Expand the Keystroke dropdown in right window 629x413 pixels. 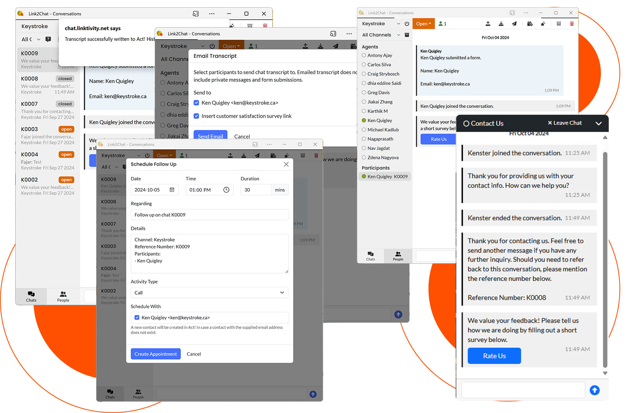pyautogui.click(x=398, y=24)
